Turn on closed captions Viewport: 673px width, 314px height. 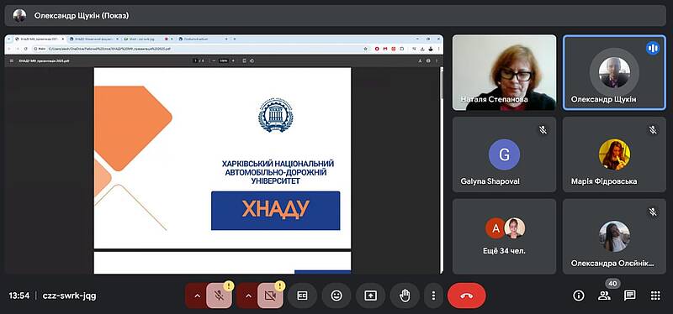[x=302, y=296]
